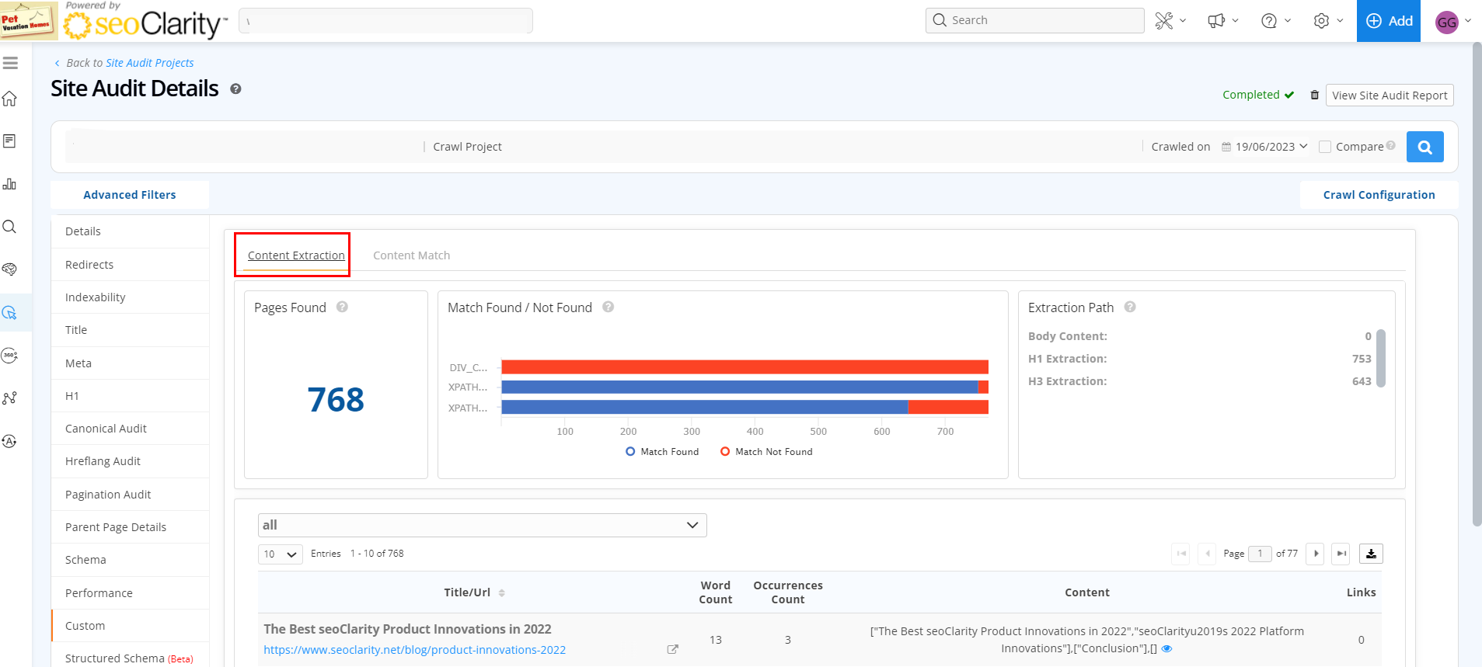This screenshot has height=667, width=1482.
Task: Click the home icon in left sidebar
Action: coord(9,99)
